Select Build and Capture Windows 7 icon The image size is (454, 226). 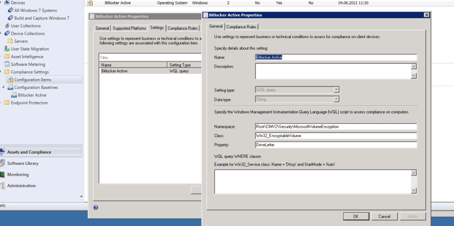coord(10,18)
